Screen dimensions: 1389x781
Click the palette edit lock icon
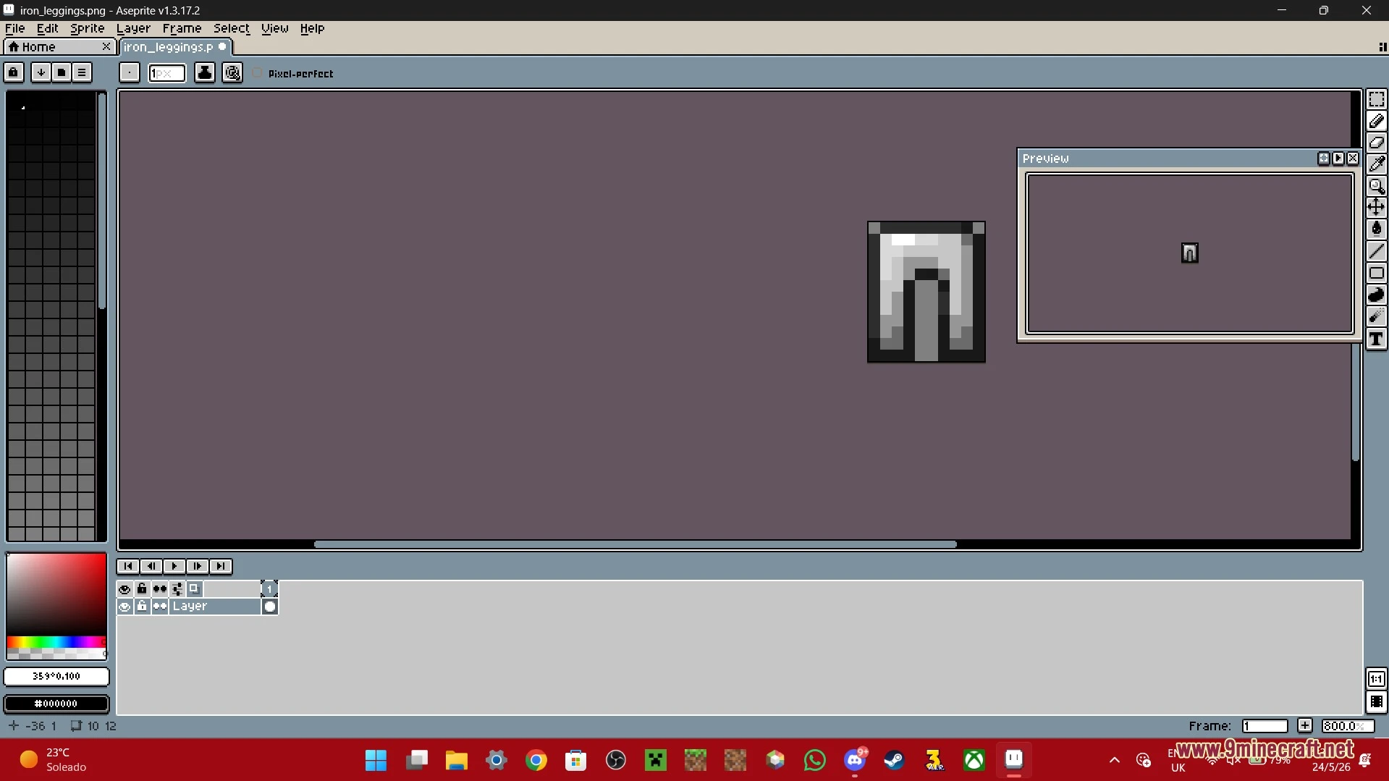[x=14, y=72]
